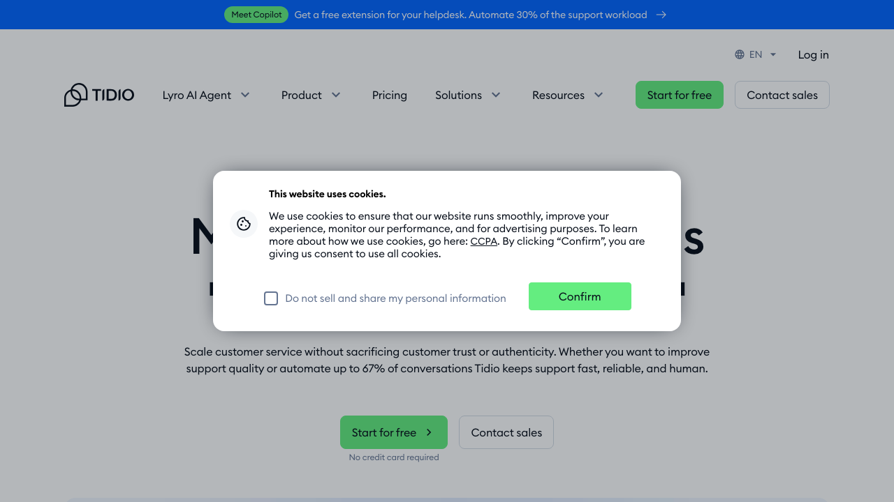The image size is (894, 502).
Task: Click the cookie icon in the dialog
Action: (244, 224)
